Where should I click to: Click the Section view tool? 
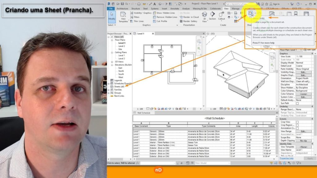point(212,16)
